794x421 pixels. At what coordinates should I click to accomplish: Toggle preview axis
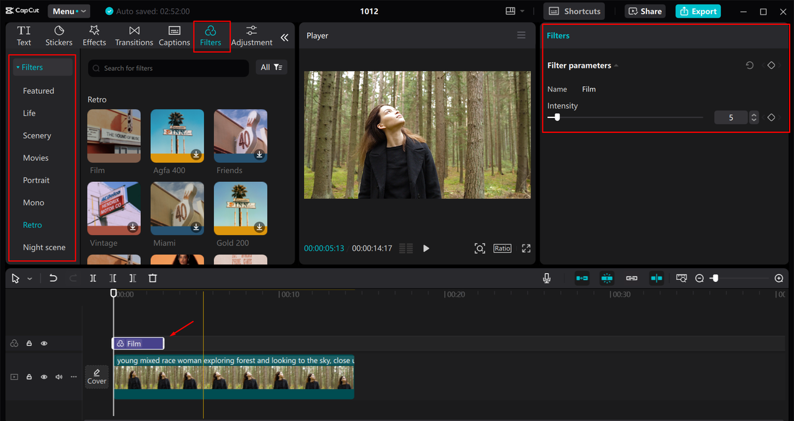click(656, 278)
